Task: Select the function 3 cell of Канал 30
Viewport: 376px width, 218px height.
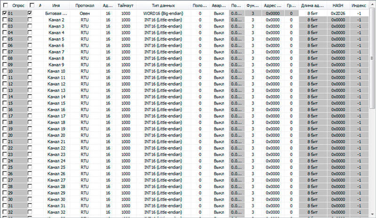Action: click(252, 199)
